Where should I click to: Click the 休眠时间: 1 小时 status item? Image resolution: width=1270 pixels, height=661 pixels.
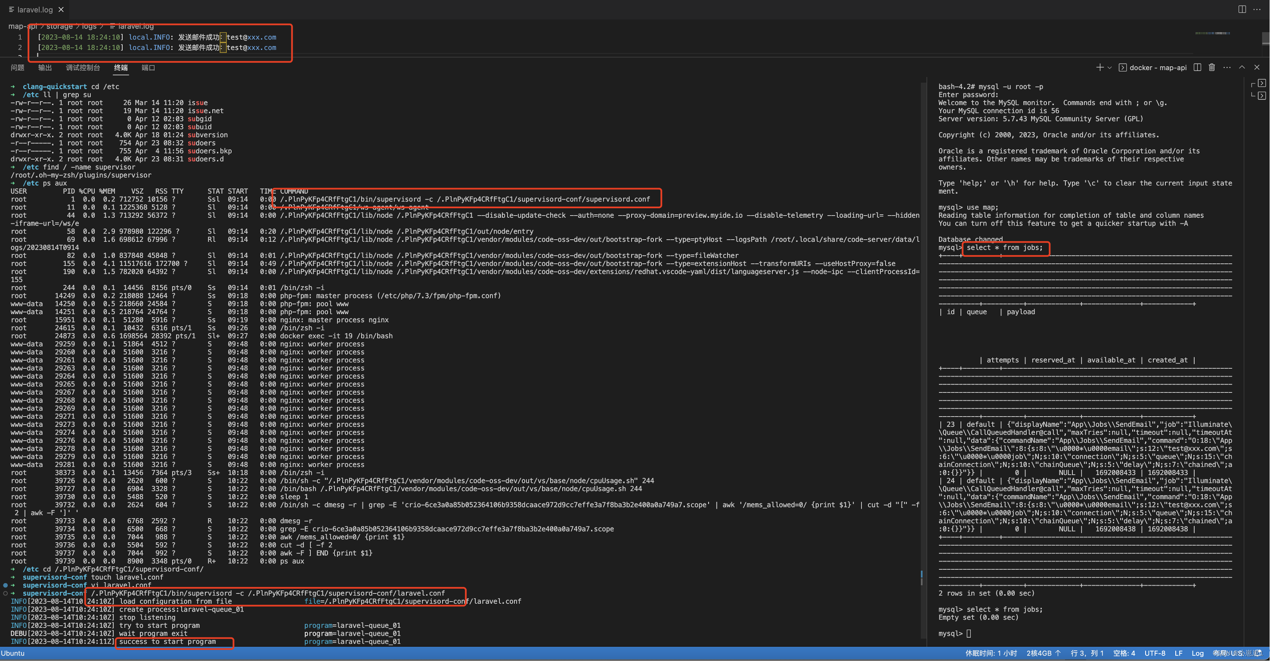point(991,653)
